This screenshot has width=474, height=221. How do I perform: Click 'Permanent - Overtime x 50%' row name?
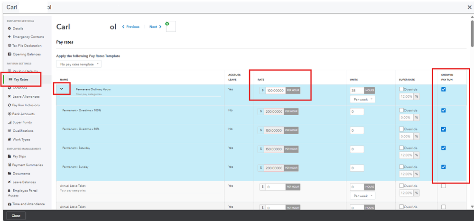81,129
